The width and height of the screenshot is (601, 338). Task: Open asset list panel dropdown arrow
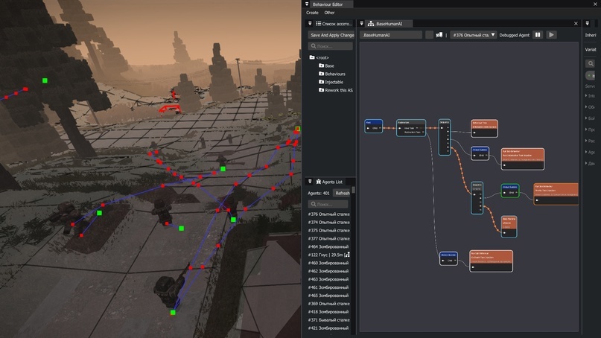[310, 24]
